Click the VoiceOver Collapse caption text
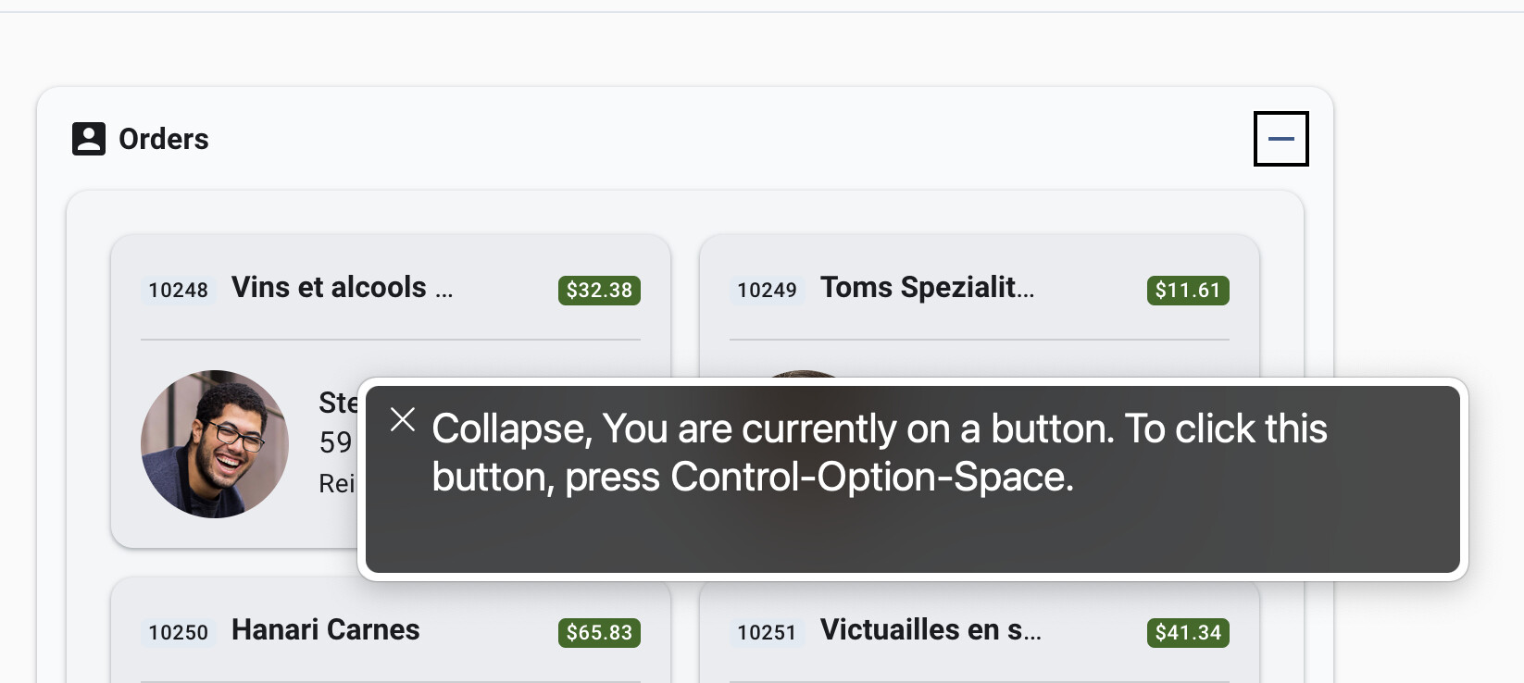 (x=880, y=453)
